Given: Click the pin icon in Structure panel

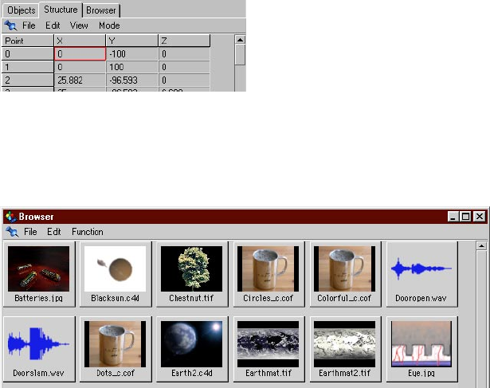Looking at the screenshot, I should click(10, 25).
